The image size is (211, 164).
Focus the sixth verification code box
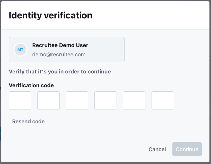coord(163,101)
